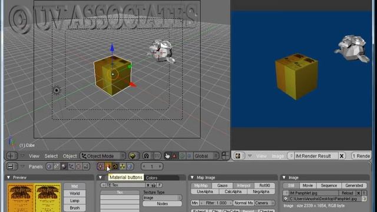Open the Buttons window type selector
Screen dimensions: 377x212
click(12, 166)
